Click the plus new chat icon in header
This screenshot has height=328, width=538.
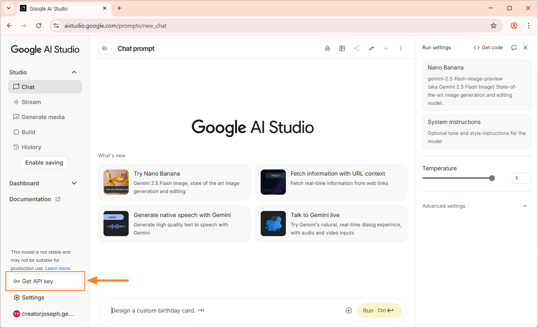pos(386,48)
